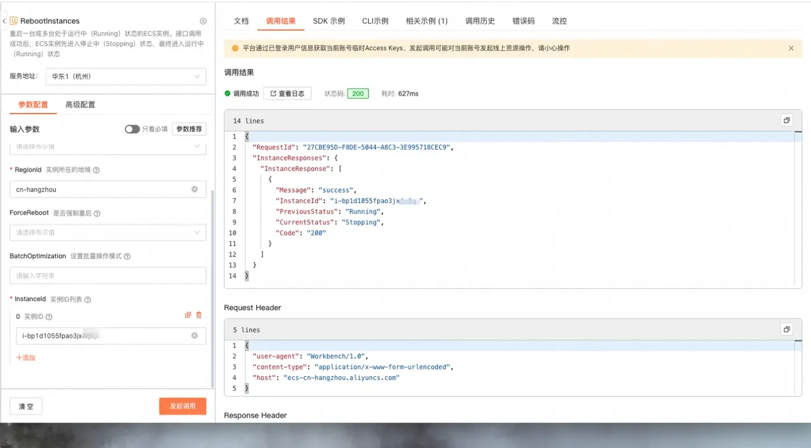This screenshot has width=811, height=448.
Task: Click the ForceReboot help icon
Action: point(97,214)
